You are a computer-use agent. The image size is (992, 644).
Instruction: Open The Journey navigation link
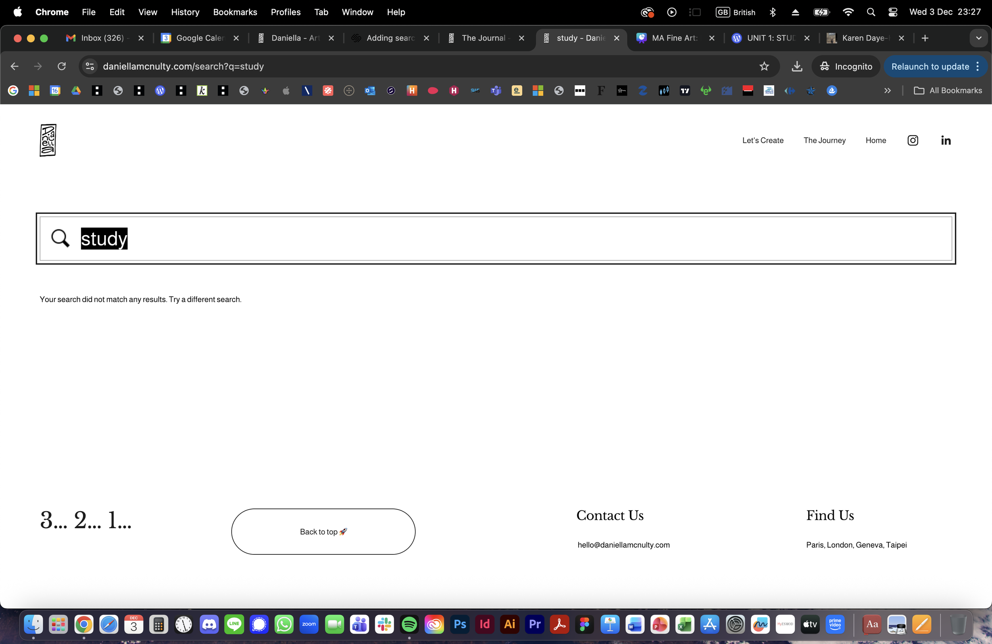pyautogui.click(x=824, y=140)
